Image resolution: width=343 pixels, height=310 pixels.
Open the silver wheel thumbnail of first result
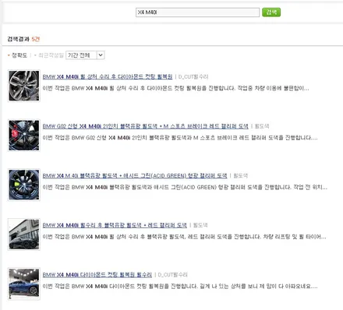pyautogui.click(x=24, y=86)
